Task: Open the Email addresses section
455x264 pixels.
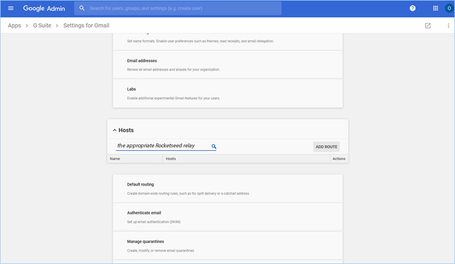Action: coord(227,65)
